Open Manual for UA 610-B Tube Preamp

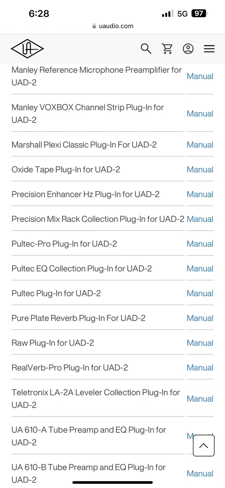[x=200, y=473]
